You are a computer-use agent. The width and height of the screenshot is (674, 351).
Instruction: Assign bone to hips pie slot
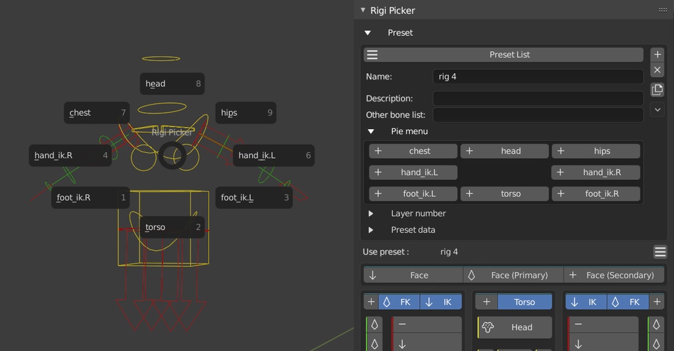(x=596, y=151)
